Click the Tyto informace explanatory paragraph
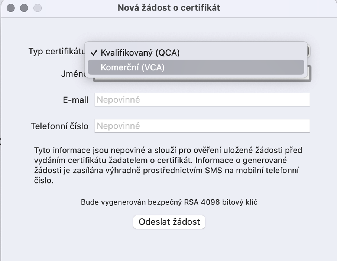337x261 pixels. coord(168,165)
